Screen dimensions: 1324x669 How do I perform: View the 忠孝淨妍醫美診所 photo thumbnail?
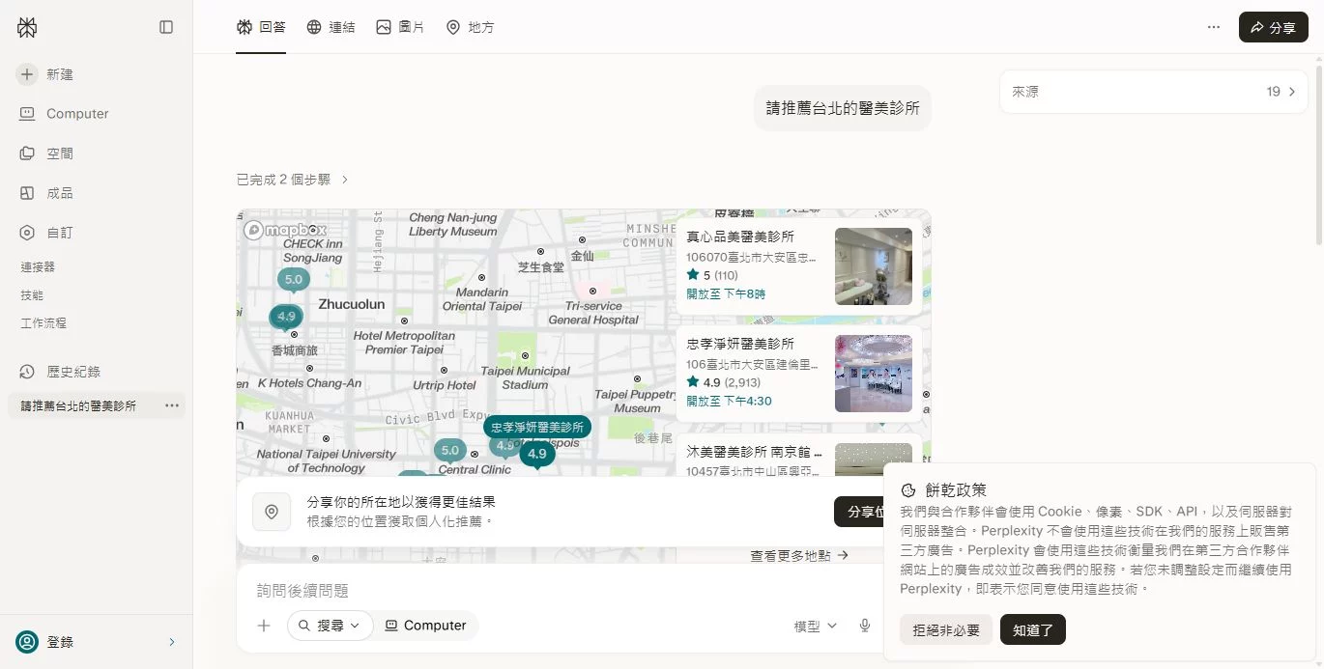click(874, 374)
